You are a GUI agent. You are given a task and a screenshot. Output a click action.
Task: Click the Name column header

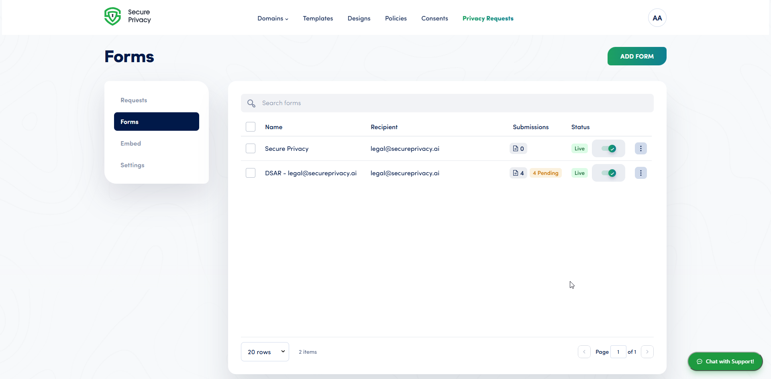[274, 127]
